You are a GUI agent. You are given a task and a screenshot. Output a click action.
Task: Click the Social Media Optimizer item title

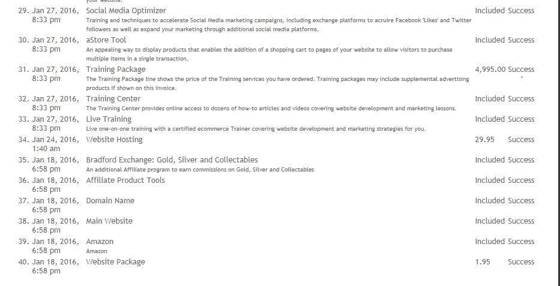pos(125,11)
